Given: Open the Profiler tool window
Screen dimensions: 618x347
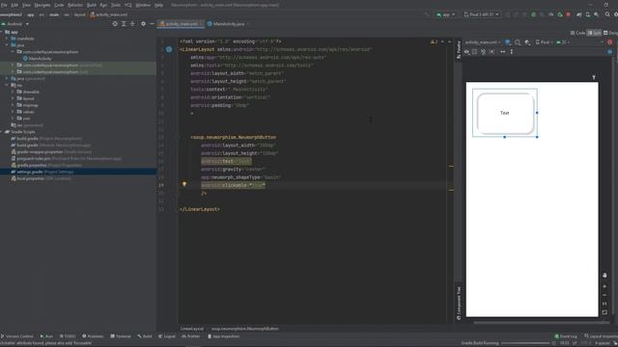Looking at the screenshot, I should coord(191,336).
